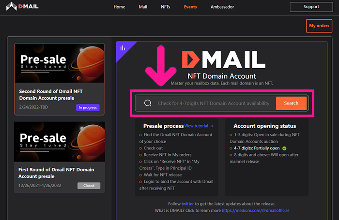339x220 pixels.
Task: Click First Round of Dmail NFT Domain title
Action: tap(56, 173)
